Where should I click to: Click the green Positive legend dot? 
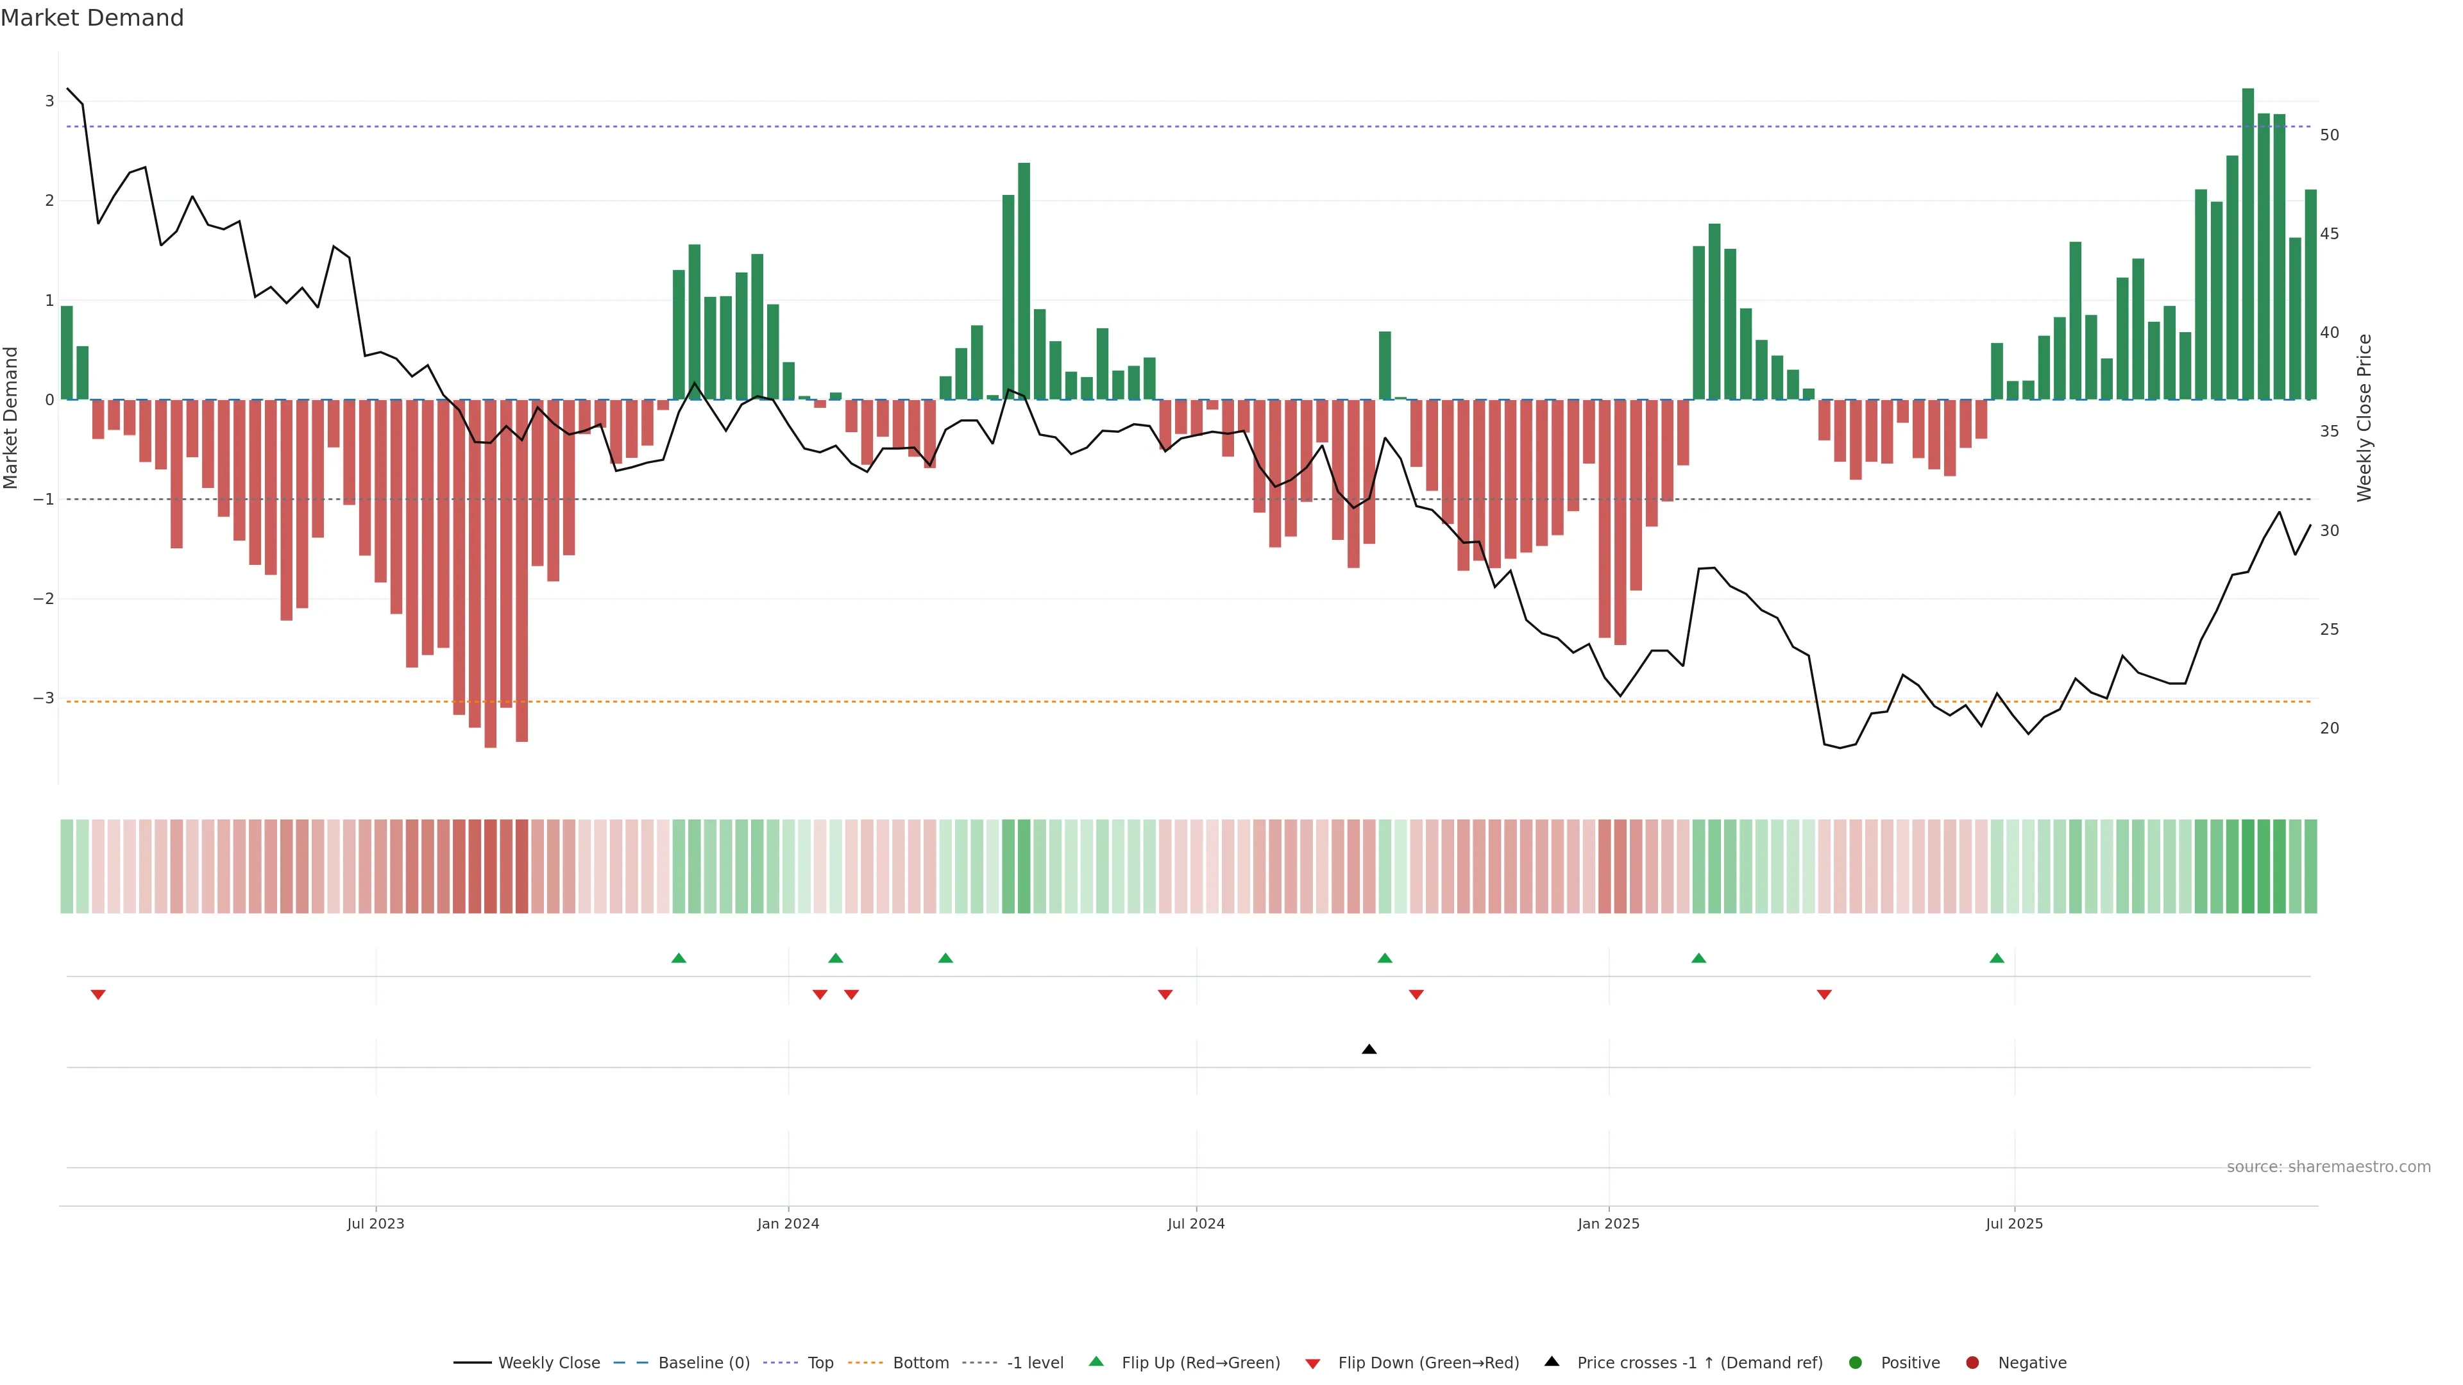coord(1856,1362)
